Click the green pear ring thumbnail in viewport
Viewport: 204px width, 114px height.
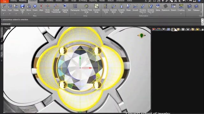point(142,35)
